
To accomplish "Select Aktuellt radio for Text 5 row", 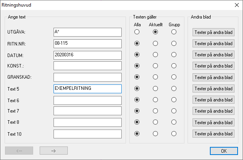I will coord(155,89).
